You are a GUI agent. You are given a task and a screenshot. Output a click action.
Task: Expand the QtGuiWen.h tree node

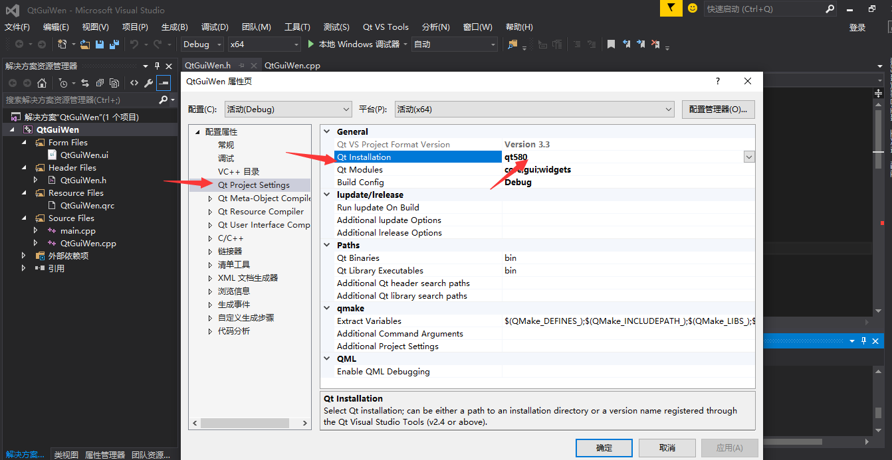(x=36, y=180)
